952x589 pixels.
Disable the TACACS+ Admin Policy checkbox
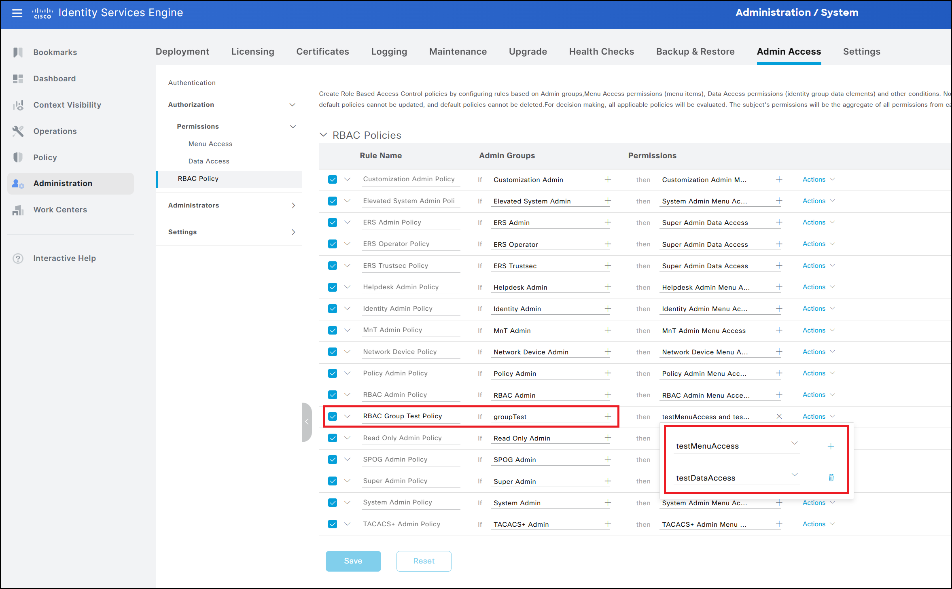tap(333, 524)
